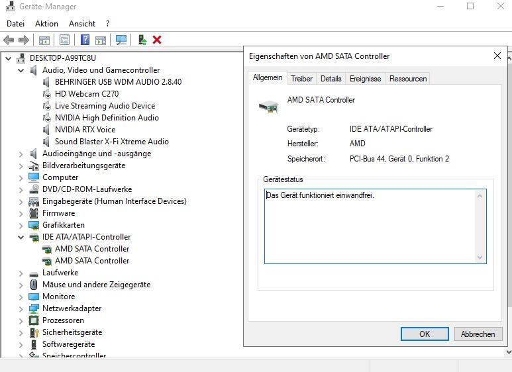512x372 pixels.
Task: Expand the Laufwerke category
Action: coord(21,273)
